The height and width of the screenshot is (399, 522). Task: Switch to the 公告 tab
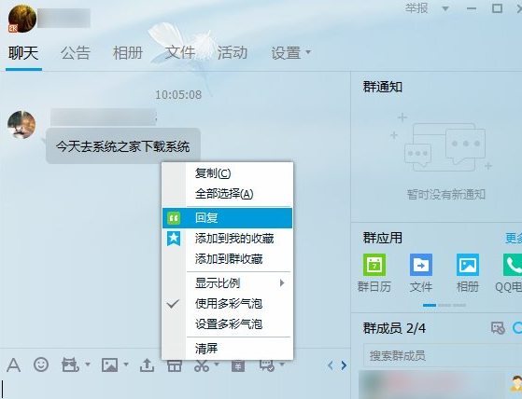76,53
